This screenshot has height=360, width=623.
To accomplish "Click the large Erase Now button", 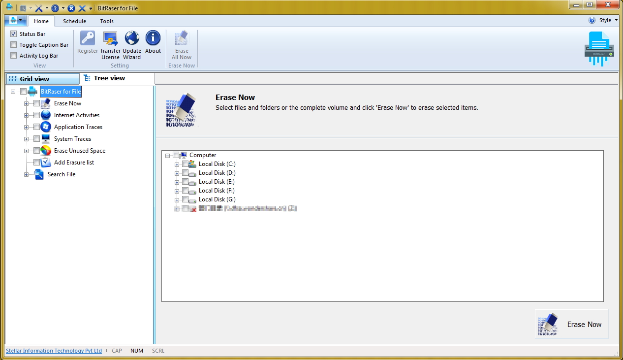I will pyautogui.click(x=572, y=324).
